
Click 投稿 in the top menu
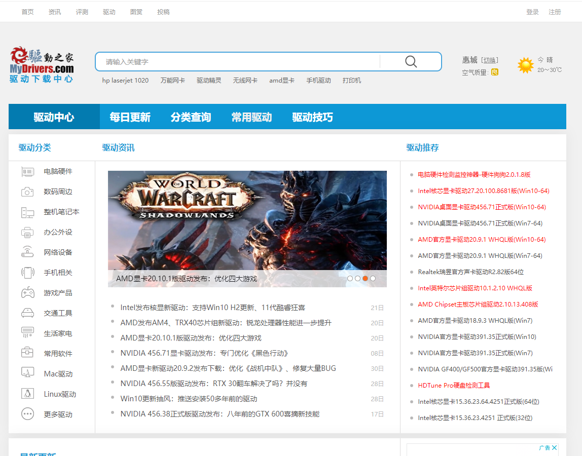pyautogui.click(x=163, y=12)
